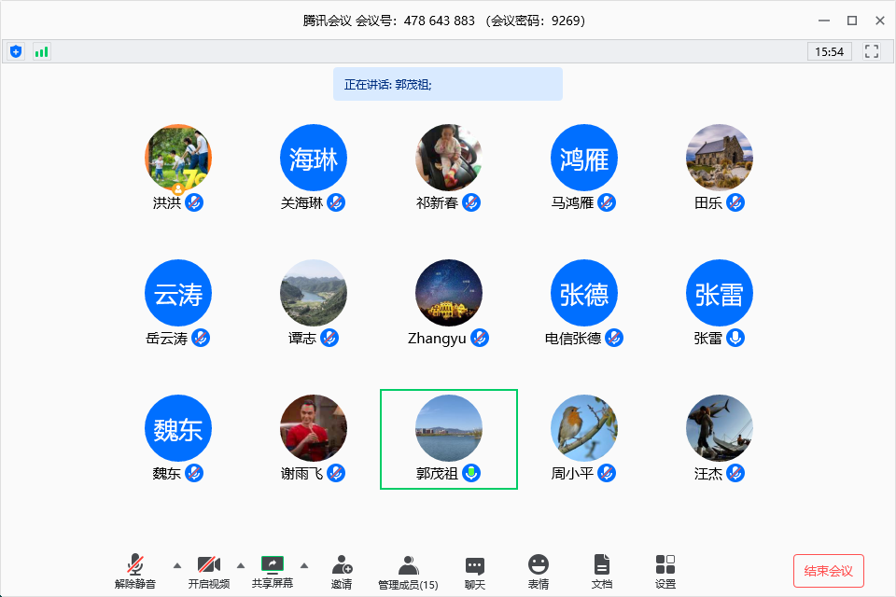Toggle microphone icon next to 张雷
896x597 pixels.
[736, 338]
